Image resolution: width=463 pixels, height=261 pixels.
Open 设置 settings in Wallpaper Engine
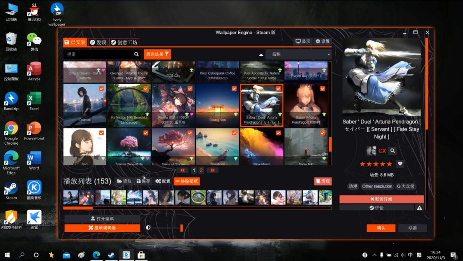click(x=322, y=41)
